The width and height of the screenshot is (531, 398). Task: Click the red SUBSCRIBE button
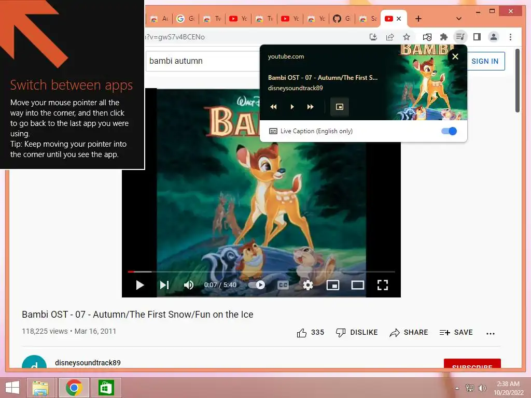(x=472, y=364)
